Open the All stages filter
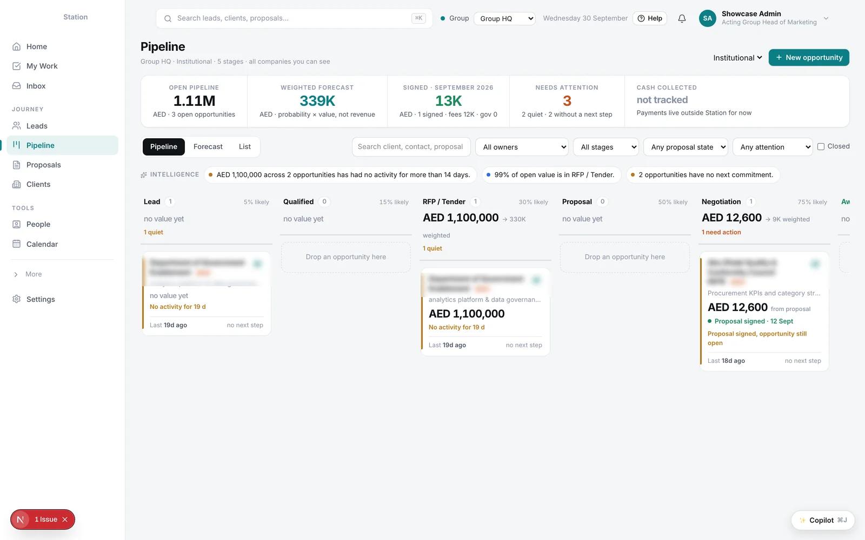The width and height of the screenshot is (865, 540). [606, 147]
